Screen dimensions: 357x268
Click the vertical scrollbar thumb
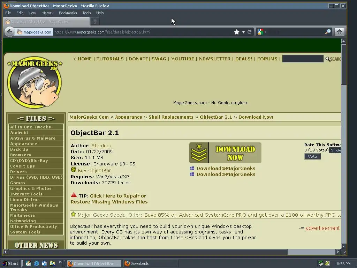[x=343, y=65]
